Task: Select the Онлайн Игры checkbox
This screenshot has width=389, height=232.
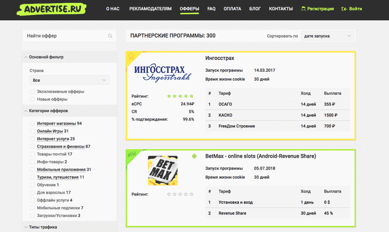Action: 32,131
